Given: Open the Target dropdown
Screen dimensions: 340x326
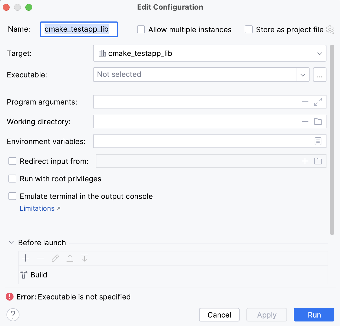Looking at the screenshot, I should click(x=319, y=53).
